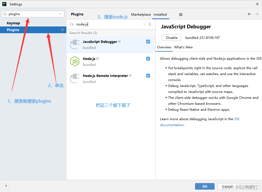262x192 pixels.
Task: Select Plugins in the settings sidebar
Action: point(33,30)
